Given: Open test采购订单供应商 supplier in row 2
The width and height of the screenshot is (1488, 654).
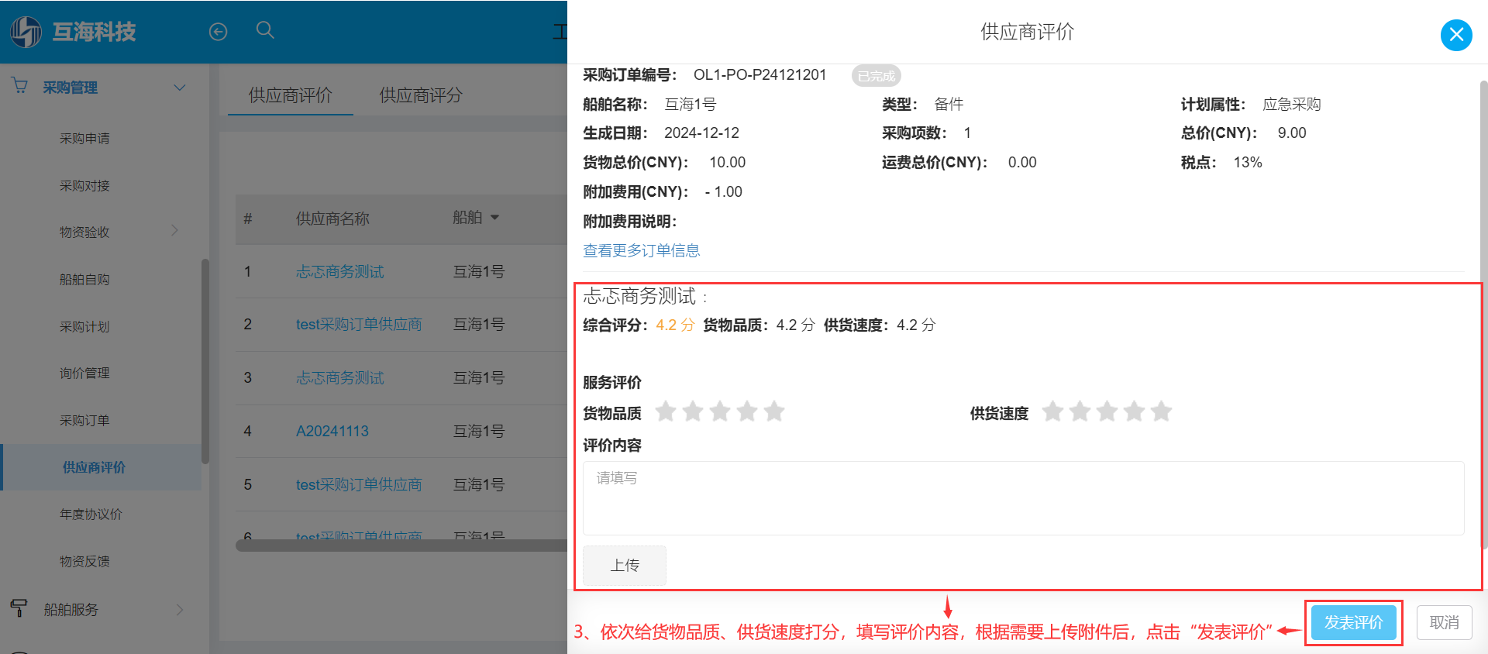Looking at the screenshot, I should tap(359, 324).
